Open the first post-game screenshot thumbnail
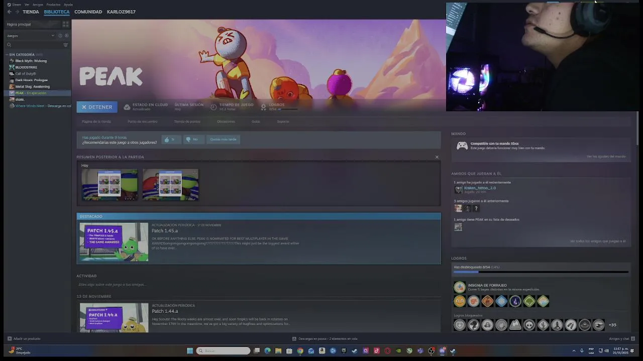The height and width of the screenshot is (361, 643). 110,185
